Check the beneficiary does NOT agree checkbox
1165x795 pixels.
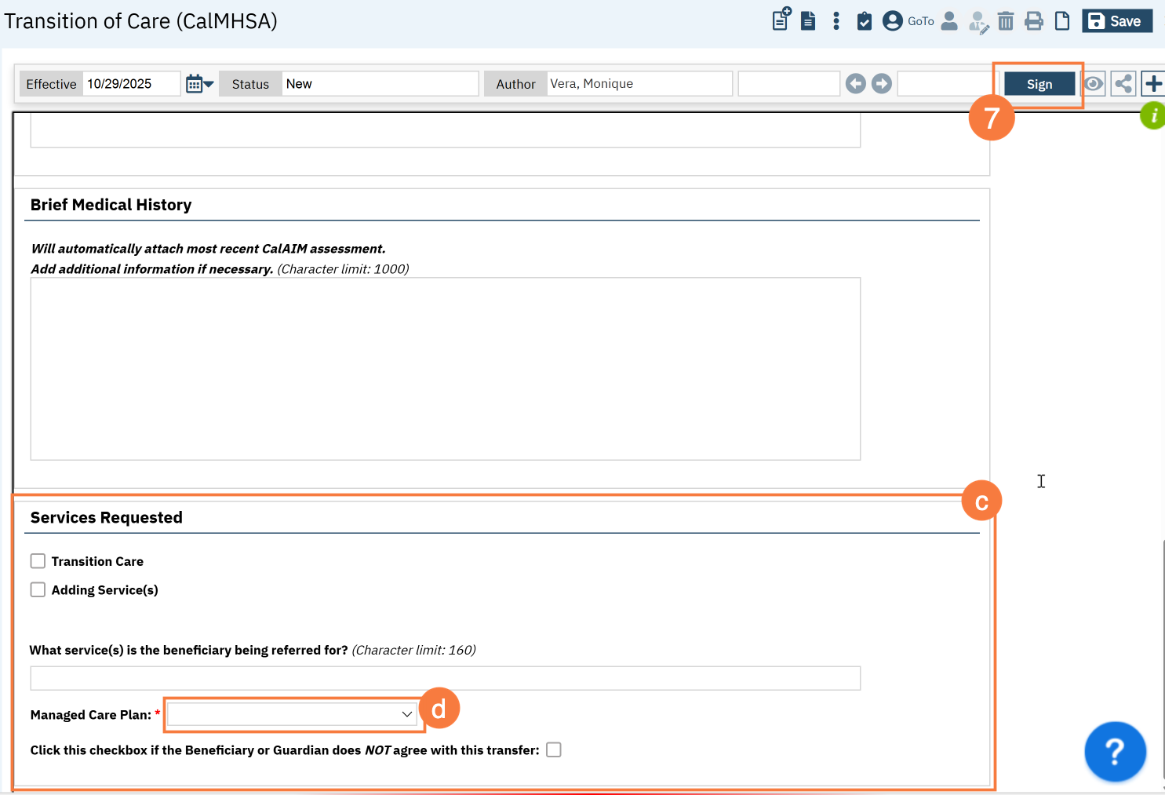pos(554,750)
